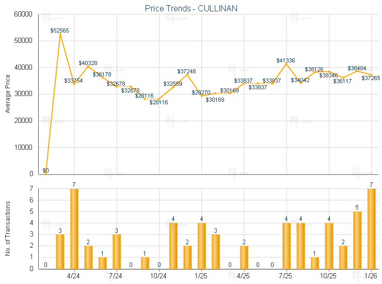The width and height of the screenshot is (382, 284).
Task: Select the $41336 price point
Action: pos(286,64)
